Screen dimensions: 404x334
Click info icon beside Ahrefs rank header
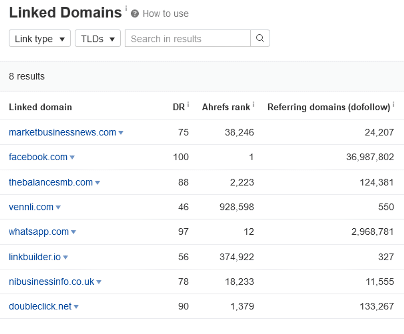253,104
